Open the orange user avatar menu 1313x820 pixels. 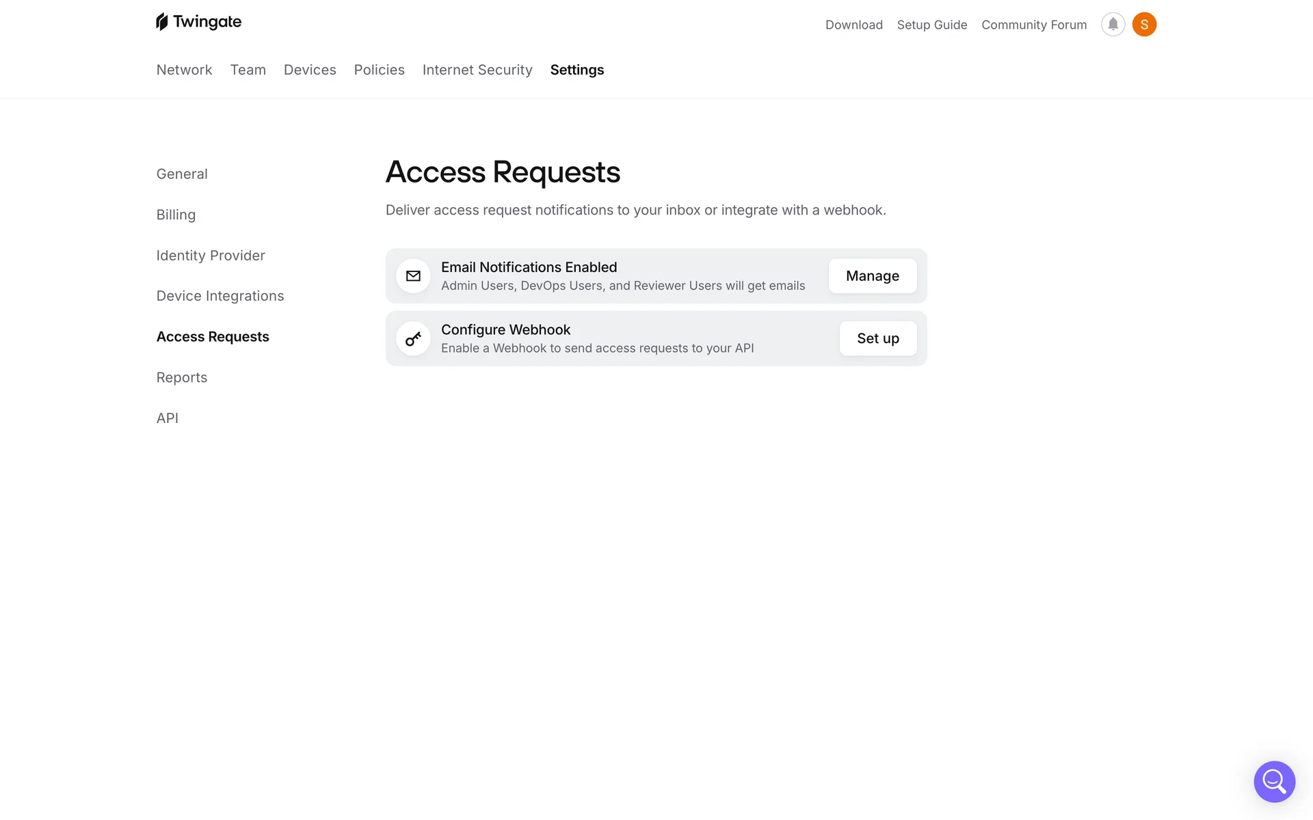(x=1144, y=25)
